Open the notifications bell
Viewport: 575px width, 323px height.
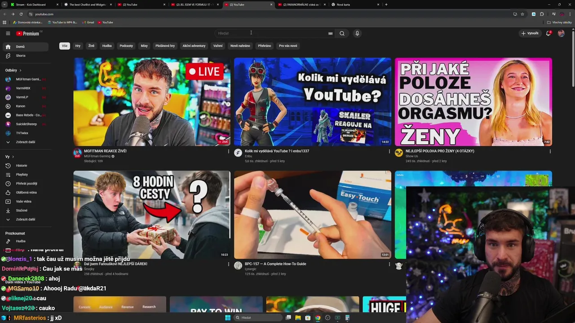coord(548,33)
